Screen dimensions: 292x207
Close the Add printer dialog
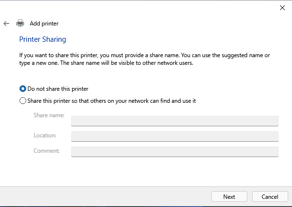coord(282,8)
